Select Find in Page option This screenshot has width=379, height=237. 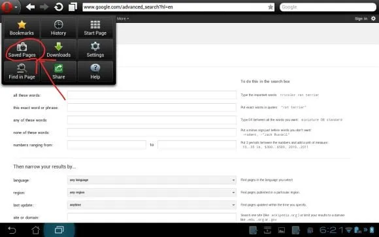(22, 72)
